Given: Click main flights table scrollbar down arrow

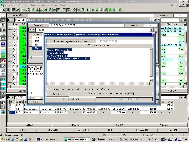Looking at the screenshot, I should click(185, 84).
